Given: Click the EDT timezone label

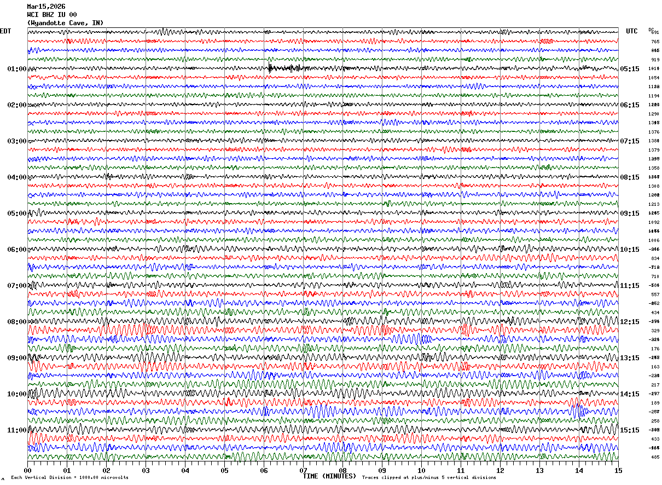Looking at the screenshot, I should (x=5, y=31).
